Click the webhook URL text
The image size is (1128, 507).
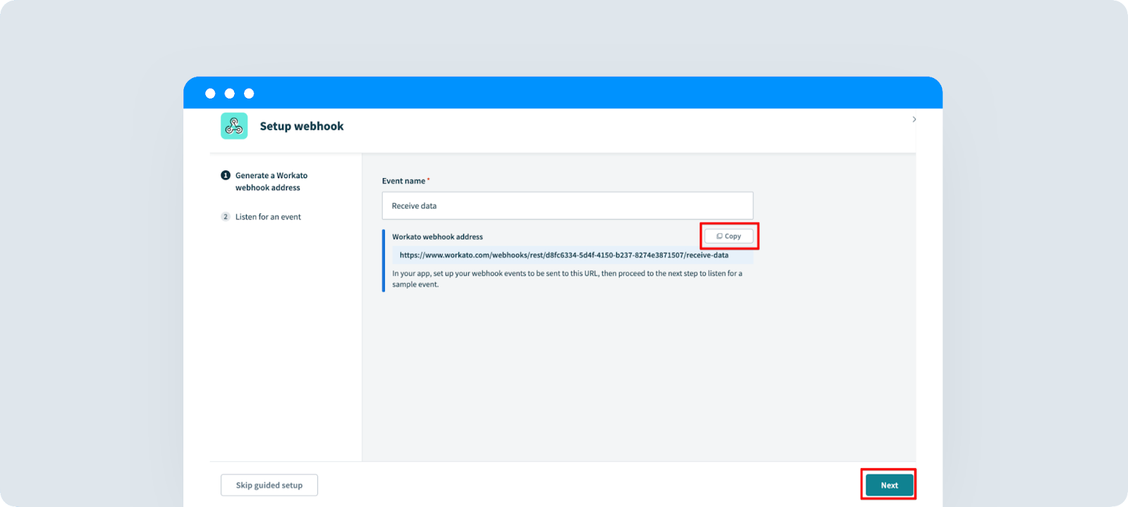click(564, 255)
